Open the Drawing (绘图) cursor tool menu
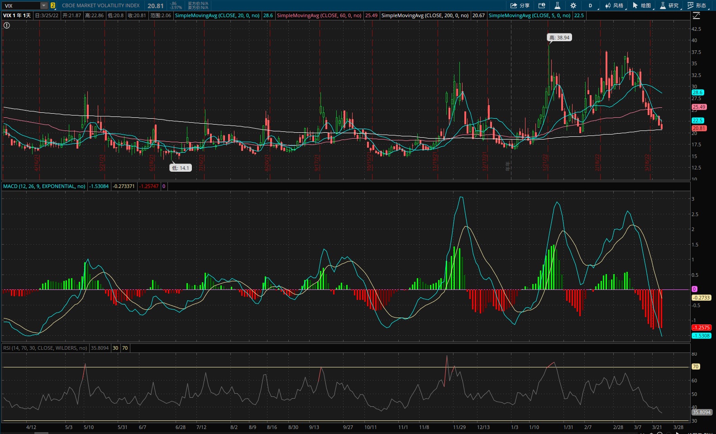This screenshot has height=434, width=716. (x=642, y=5)
